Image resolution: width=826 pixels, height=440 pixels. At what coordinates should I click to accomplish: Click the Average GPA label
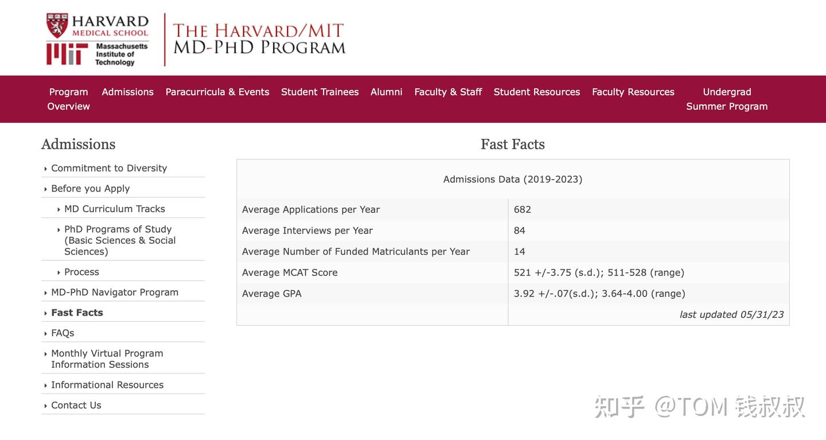tap(272, 293)
